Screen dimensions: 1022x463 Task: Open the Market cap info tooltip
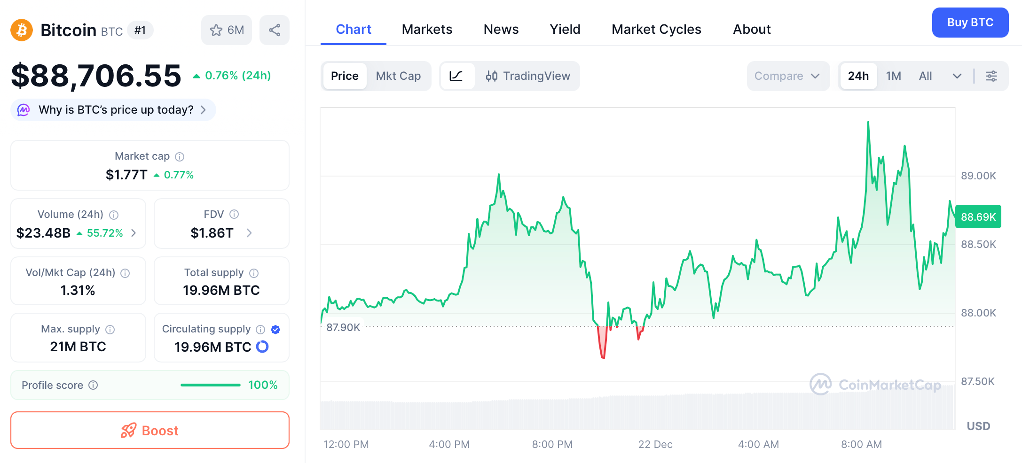click(180, 156)
